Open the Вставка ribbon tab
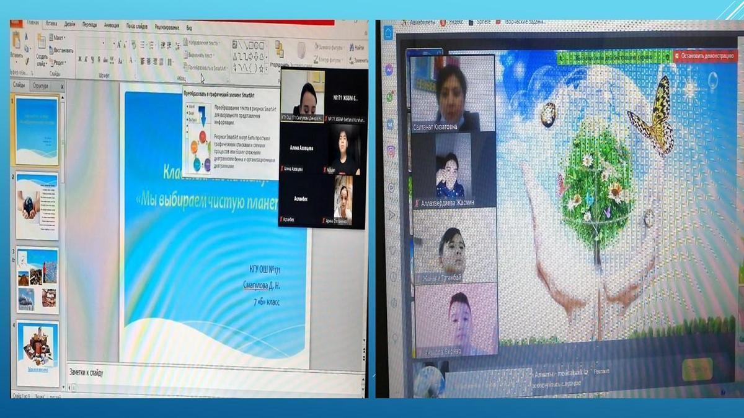Screen dimensions: 744x418 pyautogui.click(x=53, y=25)
